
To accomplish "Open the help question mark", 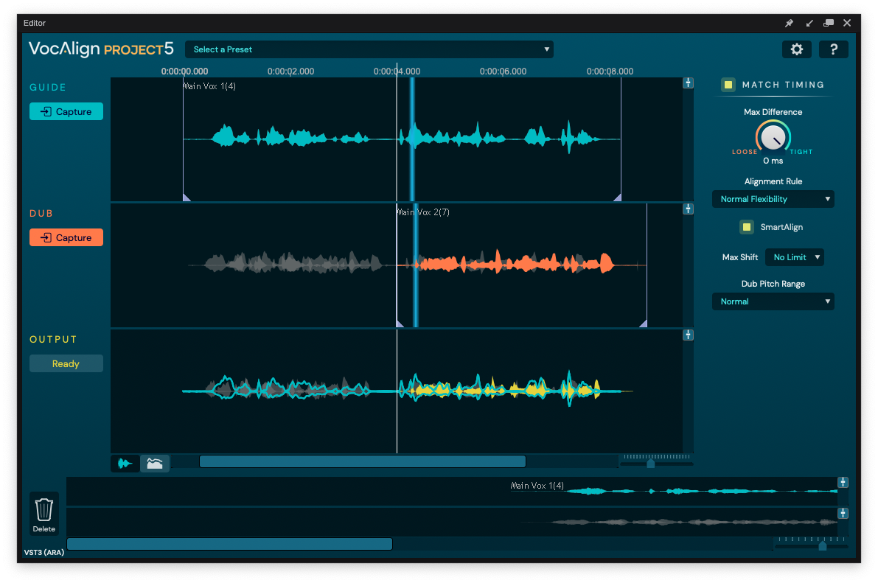I will pyautogui.click(x=833, y=49).
